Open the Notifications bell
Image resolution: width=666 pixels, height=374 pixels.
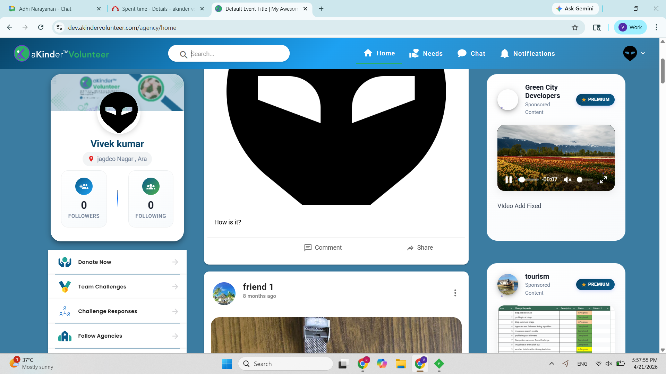pyautogui.click(x=527, y=54)
